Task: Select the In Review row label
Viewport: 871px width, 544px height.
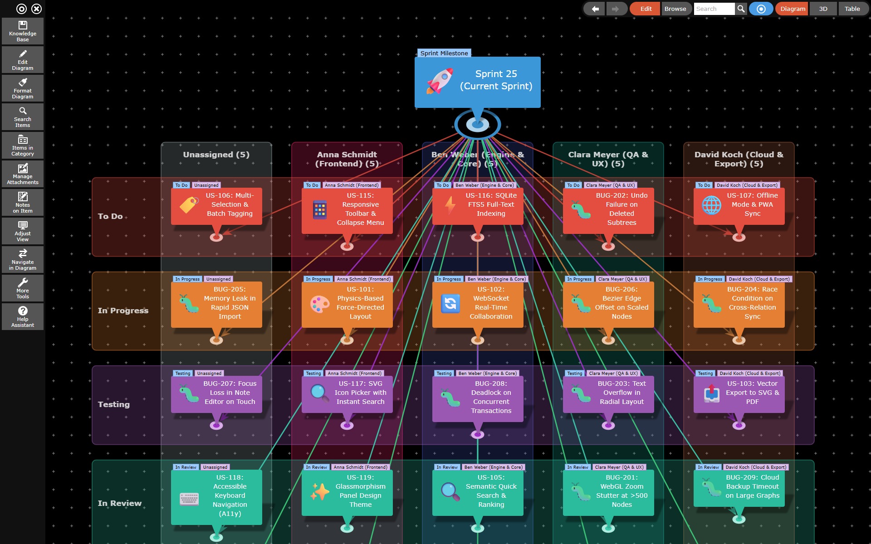Action: [x=119, y=503]
